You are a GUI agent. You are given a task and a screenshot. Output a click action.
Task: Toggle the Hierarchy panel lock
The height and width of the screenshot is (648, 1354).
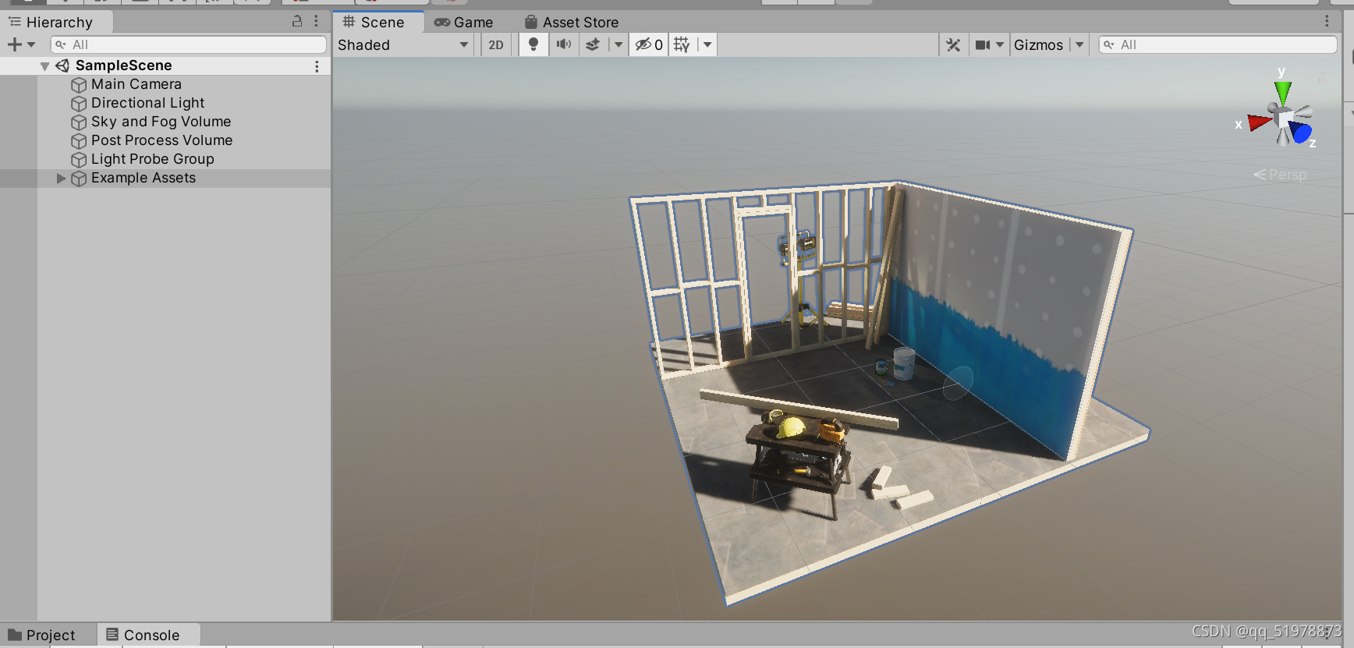[297, 21]
